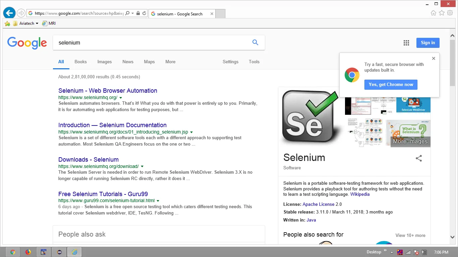The image size is (458, 257).
Task: Switch to the News search tab
Action: [x=128, y=62]
